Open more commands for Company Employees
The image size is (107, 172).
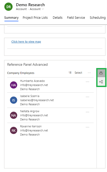[89, 73]
